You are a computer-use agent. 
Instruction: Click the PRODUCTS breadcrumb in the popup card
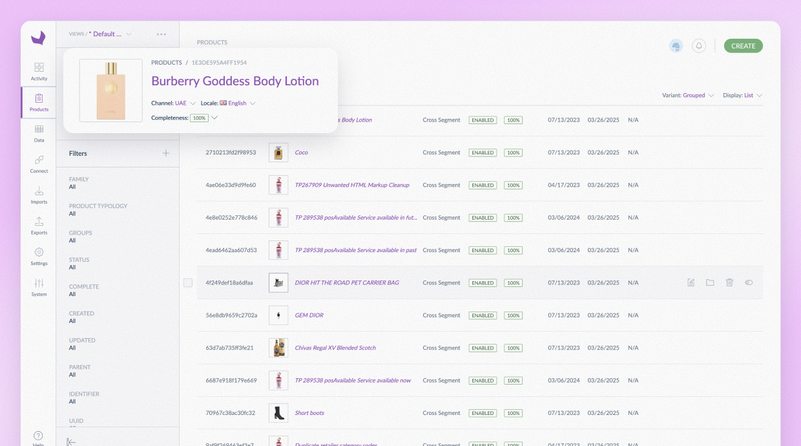[x=167, y=63]
